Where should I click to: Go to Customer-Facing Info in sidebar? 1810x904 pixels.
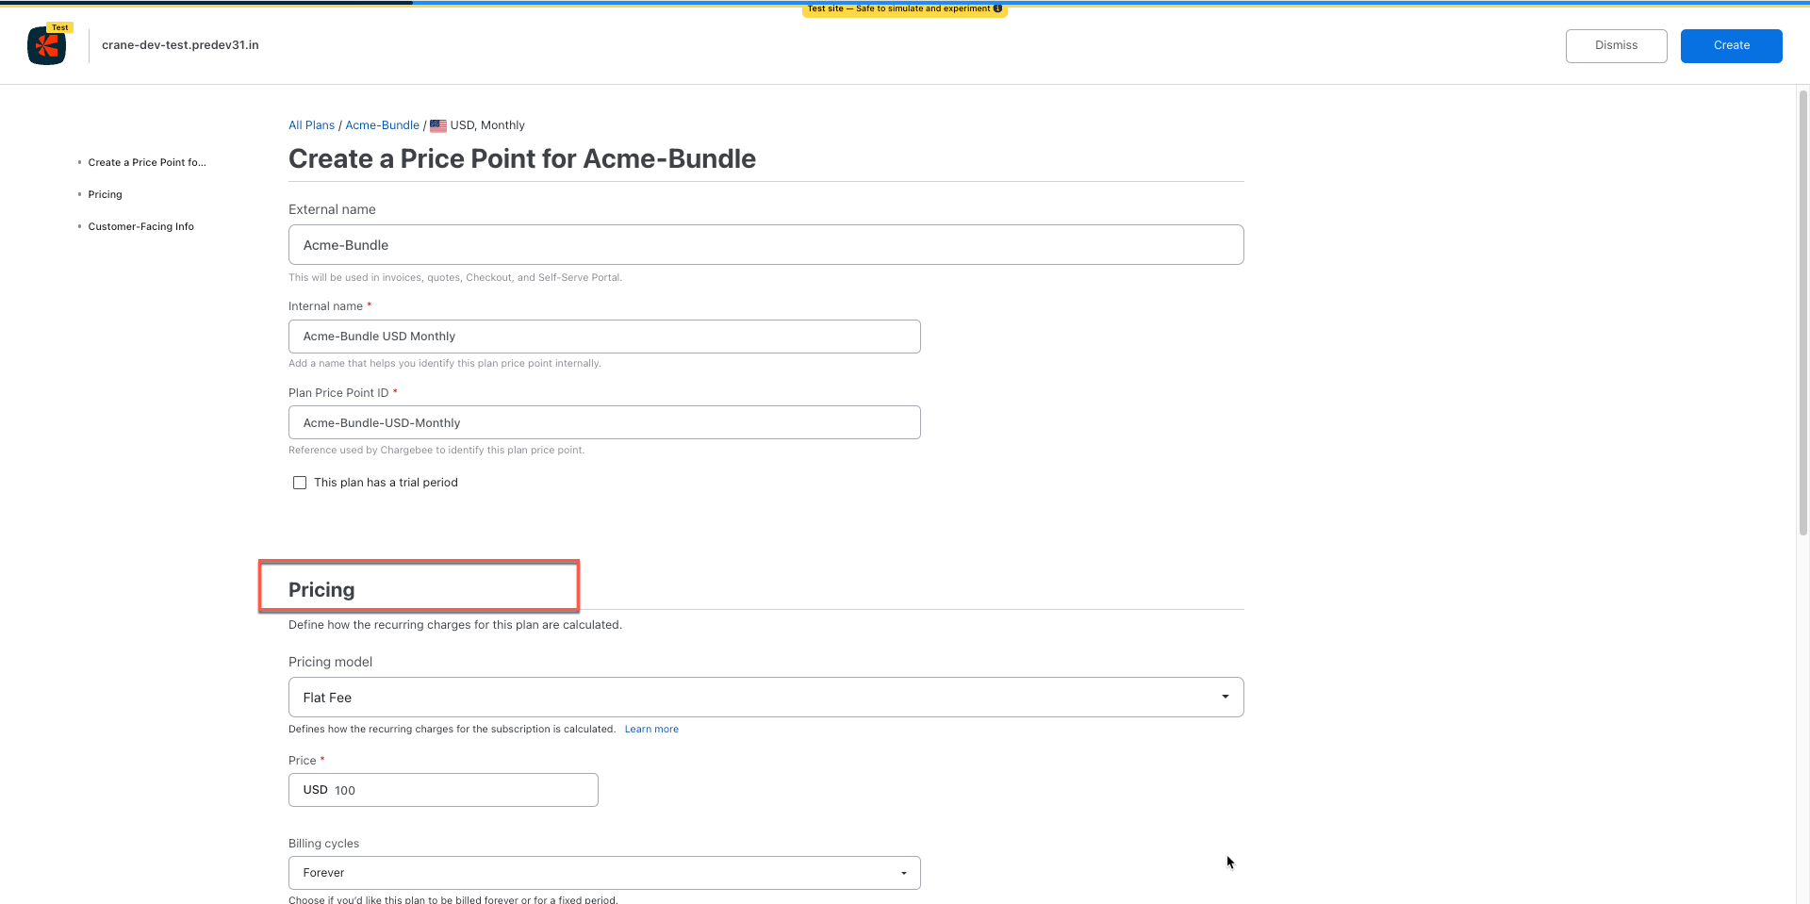pyautogui.click(x=140, y=226)
